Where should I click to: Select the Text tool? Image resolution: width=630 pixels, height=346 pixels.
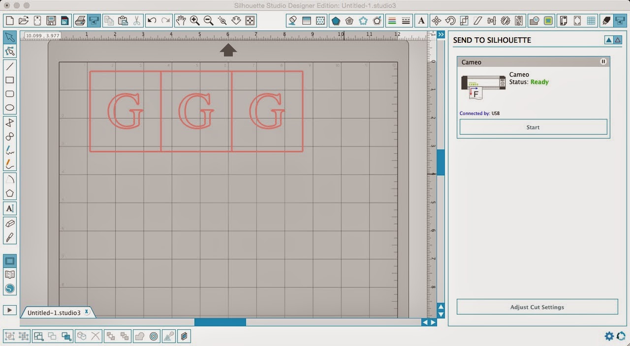pos(10,208)
